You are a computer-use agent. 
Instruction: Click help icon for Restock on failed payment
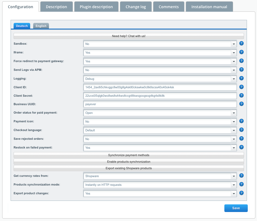[241, 147]
